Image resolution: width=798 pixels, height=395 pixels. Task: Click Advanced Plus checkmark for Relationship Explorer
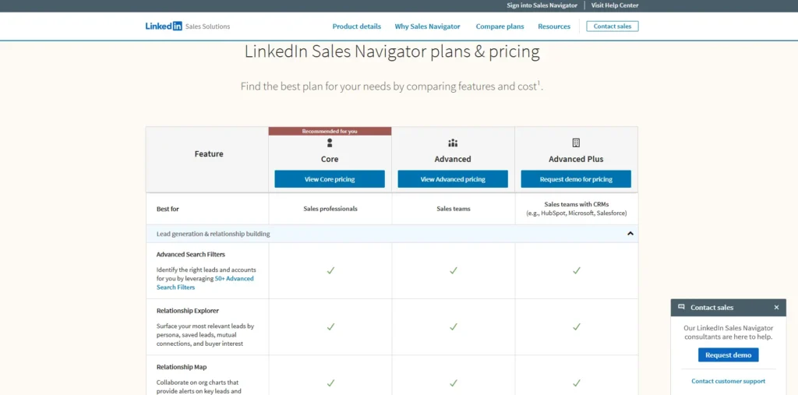click(577, 326)
